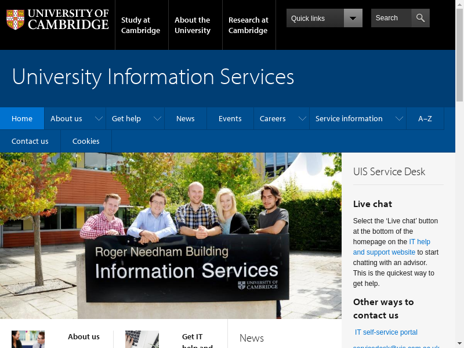Open the Contact us page
This screenshot has width=464, height=348.
pos(30,142)
